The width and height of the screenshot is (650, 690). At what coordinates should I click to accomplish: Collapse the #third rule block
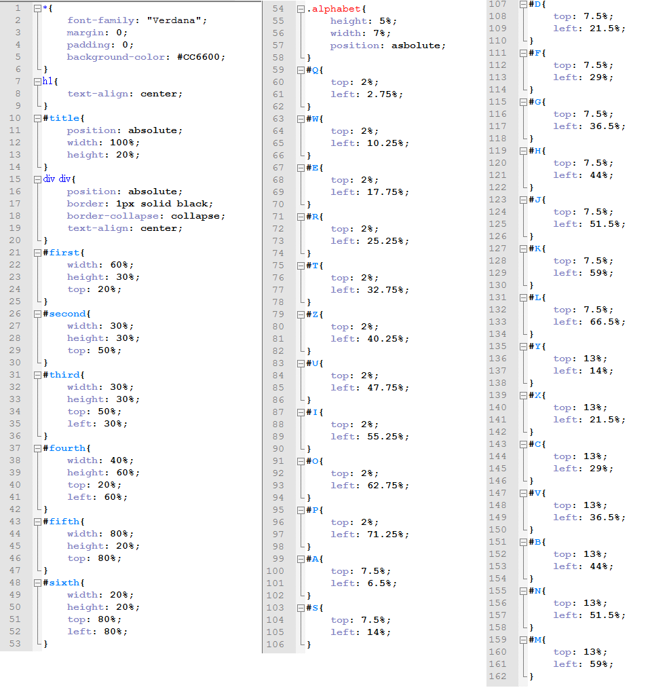pos(38,375)
